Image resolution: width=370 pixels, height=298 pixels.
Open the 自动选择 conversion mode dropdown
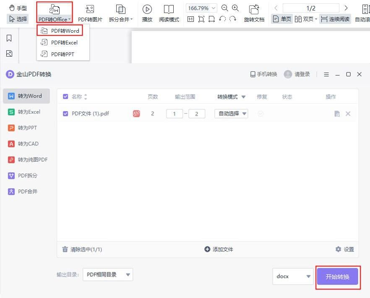point(231,114)
